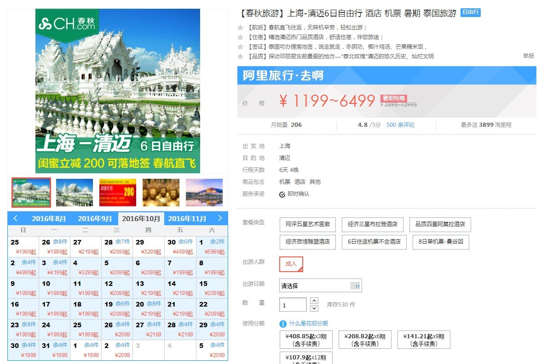
Task: Click the star icon beside 【品质】 line
Action: coord(241,57)
